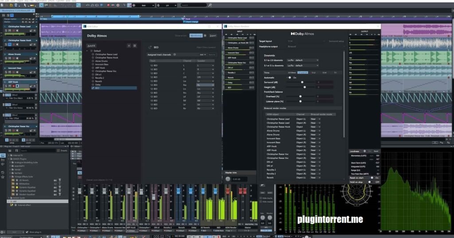Select the 5.1.4 trims tab
The height and width of the screenshot is (238, 454).
click(x=325, y=73)
